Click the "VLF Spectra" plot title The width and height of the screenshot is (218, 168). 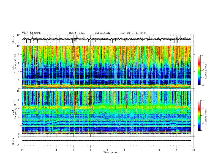point(31,33)
